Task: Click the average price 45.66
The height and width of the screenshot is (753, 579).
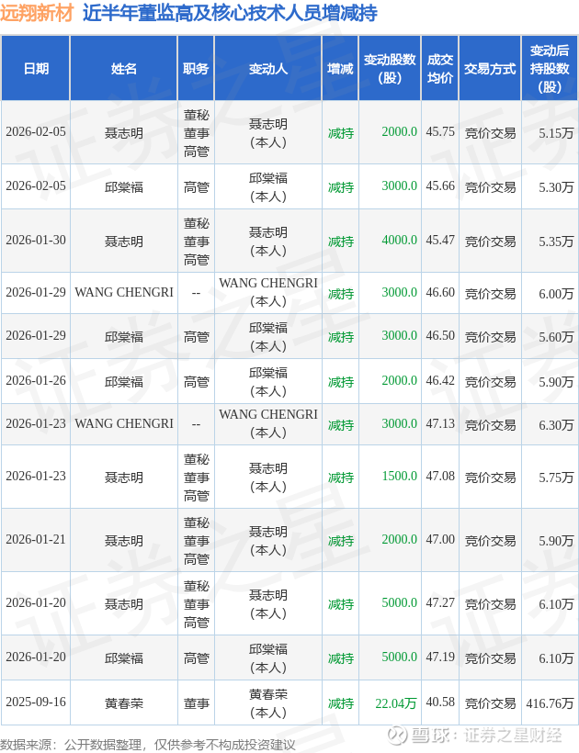Action: [440, 185]
